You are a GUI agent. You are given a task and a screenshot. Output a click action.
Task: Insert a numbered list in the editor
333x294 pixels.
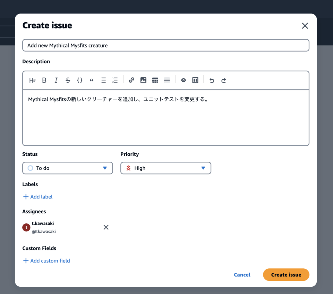point(115,80)
